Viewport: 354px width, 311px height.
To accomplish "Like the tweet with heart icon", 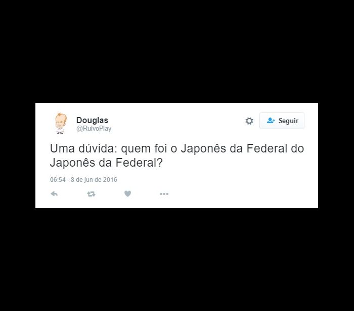I will point(128,193).
